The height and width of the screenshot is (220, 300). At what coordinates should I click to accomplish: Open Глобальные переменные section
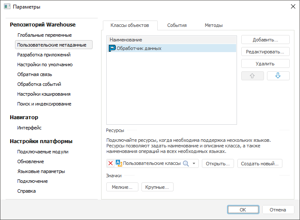[x=44, y=35]
